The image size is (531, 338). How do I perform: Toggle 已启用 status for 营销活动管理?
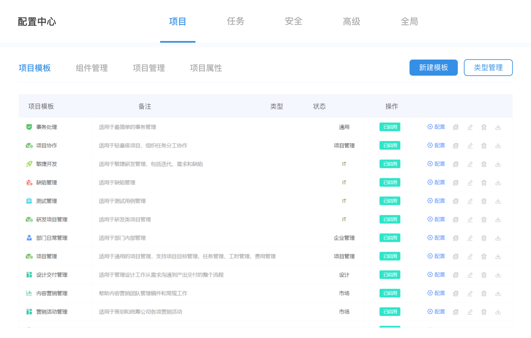tap(390, 312)
